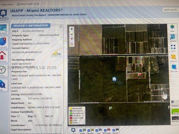Switch to the Miami-Dade County browser tab
Viewport: 179px width, 134px height.
tap(28, 4)
